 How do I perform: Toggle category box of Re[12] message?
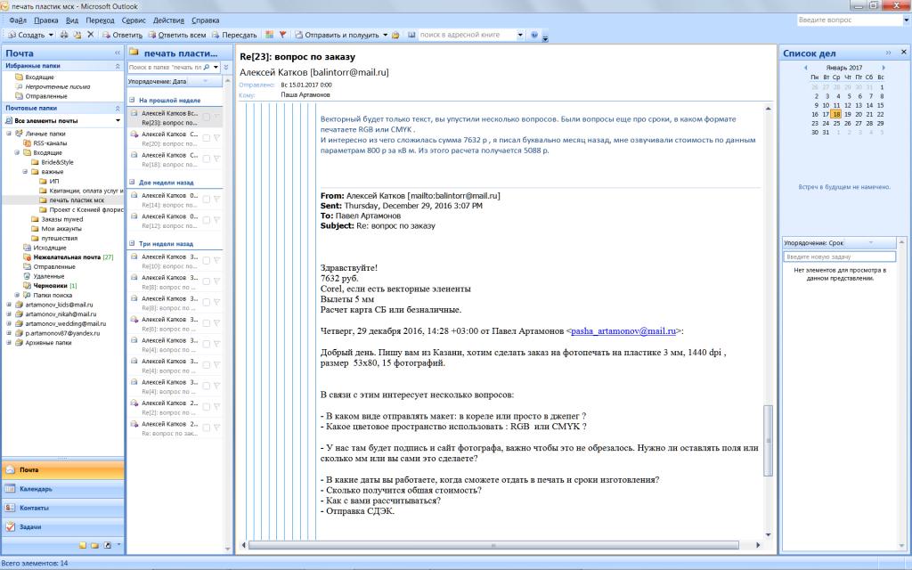point(206,220)
